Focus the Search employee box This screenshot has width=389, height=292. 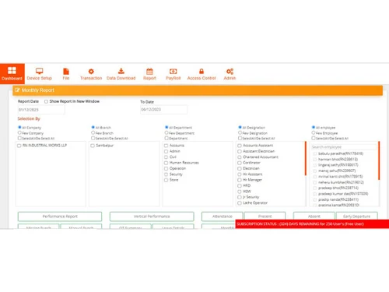pos(344,147)
